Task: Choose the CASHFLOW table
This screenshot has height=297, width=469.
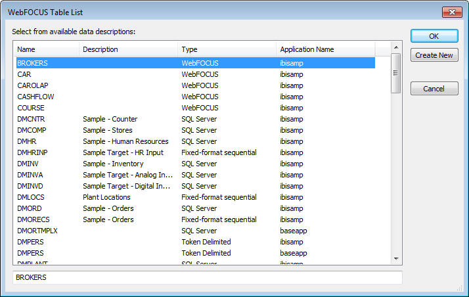Action: pos(35,97)
